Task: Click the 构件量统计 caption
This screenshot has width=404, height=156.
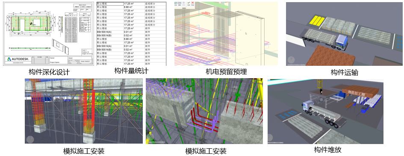Action: pos(131,71)
